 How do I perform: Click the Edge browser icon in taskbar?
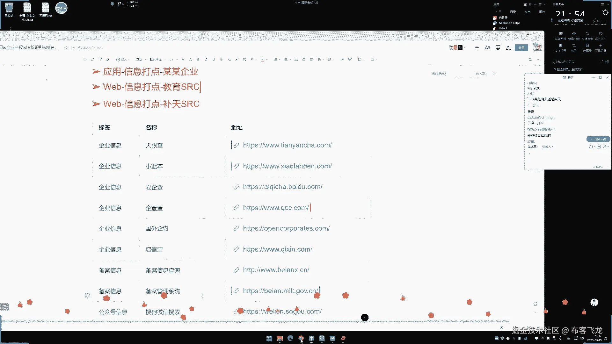[x=290, y=338]
